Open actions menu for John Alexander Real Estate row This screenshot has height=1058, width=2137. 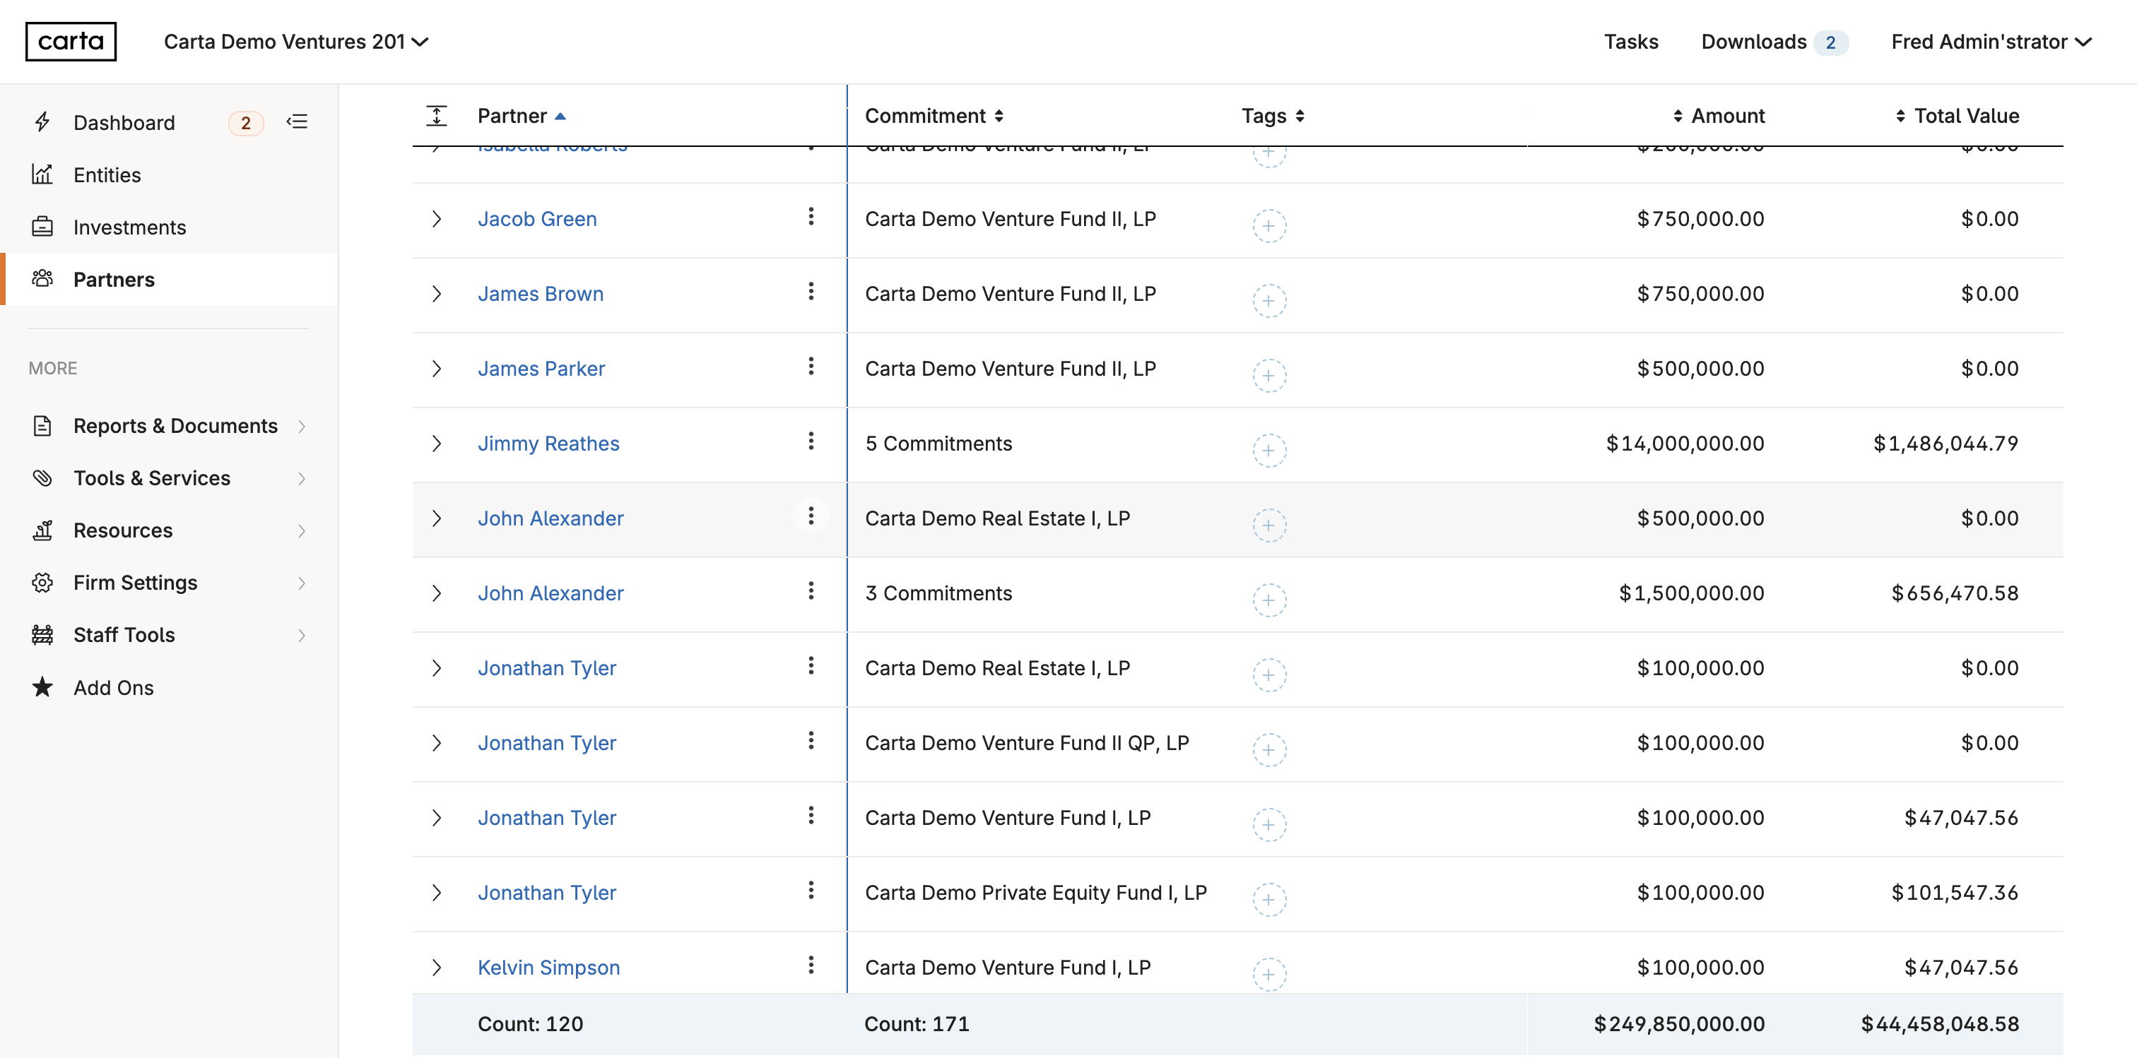[811, 516]
